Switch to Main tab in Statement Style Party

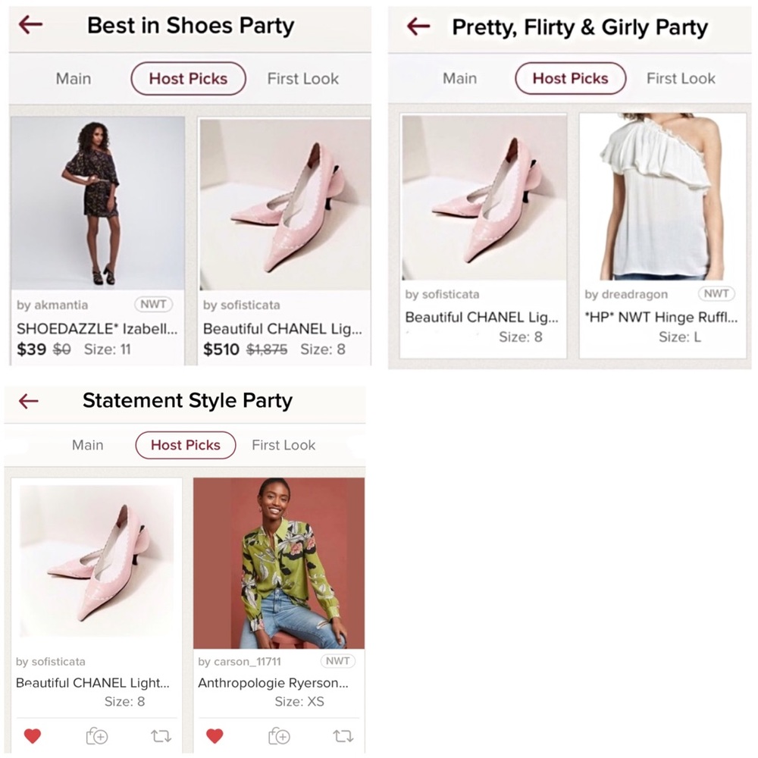pyautogui.click(x=87, y=445)
